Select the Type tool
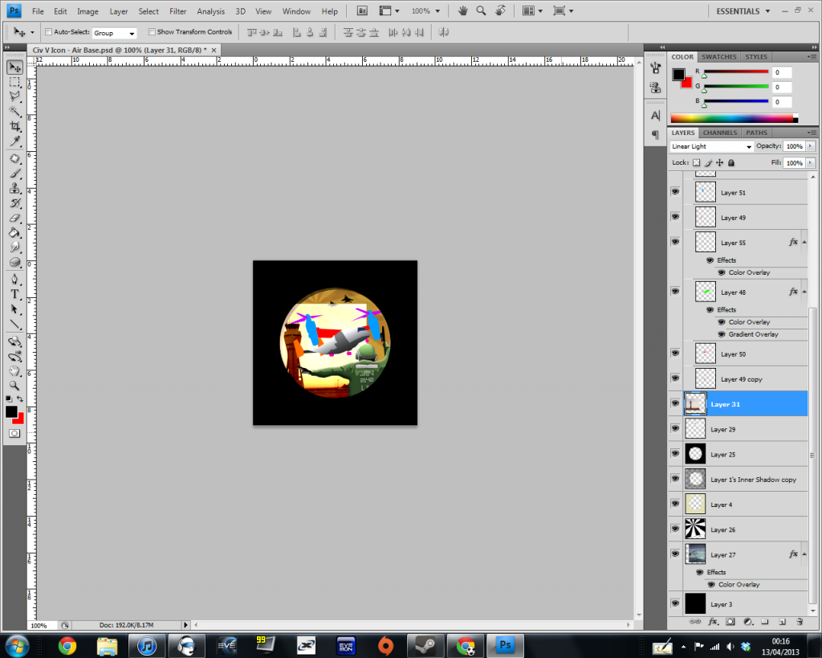822x658 pixels. pyautogui.click(x=14, y=294)
